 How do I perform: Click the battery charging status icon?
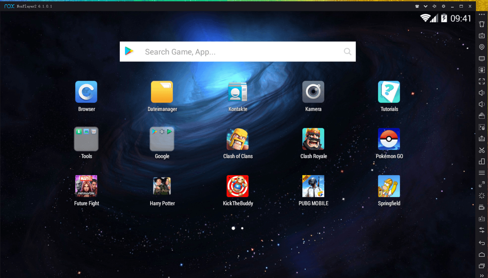444,18
